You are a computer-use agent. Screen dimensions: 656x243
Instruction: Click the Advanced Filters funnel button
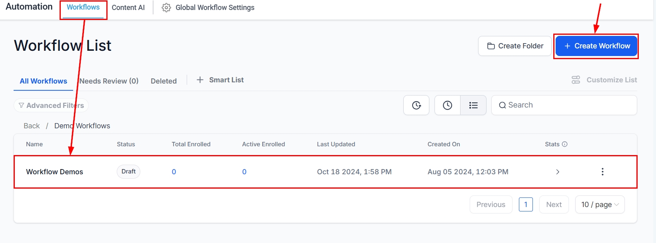point(51,106)
